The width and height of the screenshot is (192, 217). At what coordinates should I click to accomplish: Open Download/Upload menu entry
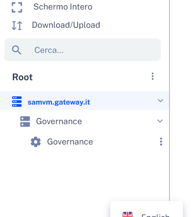[x=66, y=25]
